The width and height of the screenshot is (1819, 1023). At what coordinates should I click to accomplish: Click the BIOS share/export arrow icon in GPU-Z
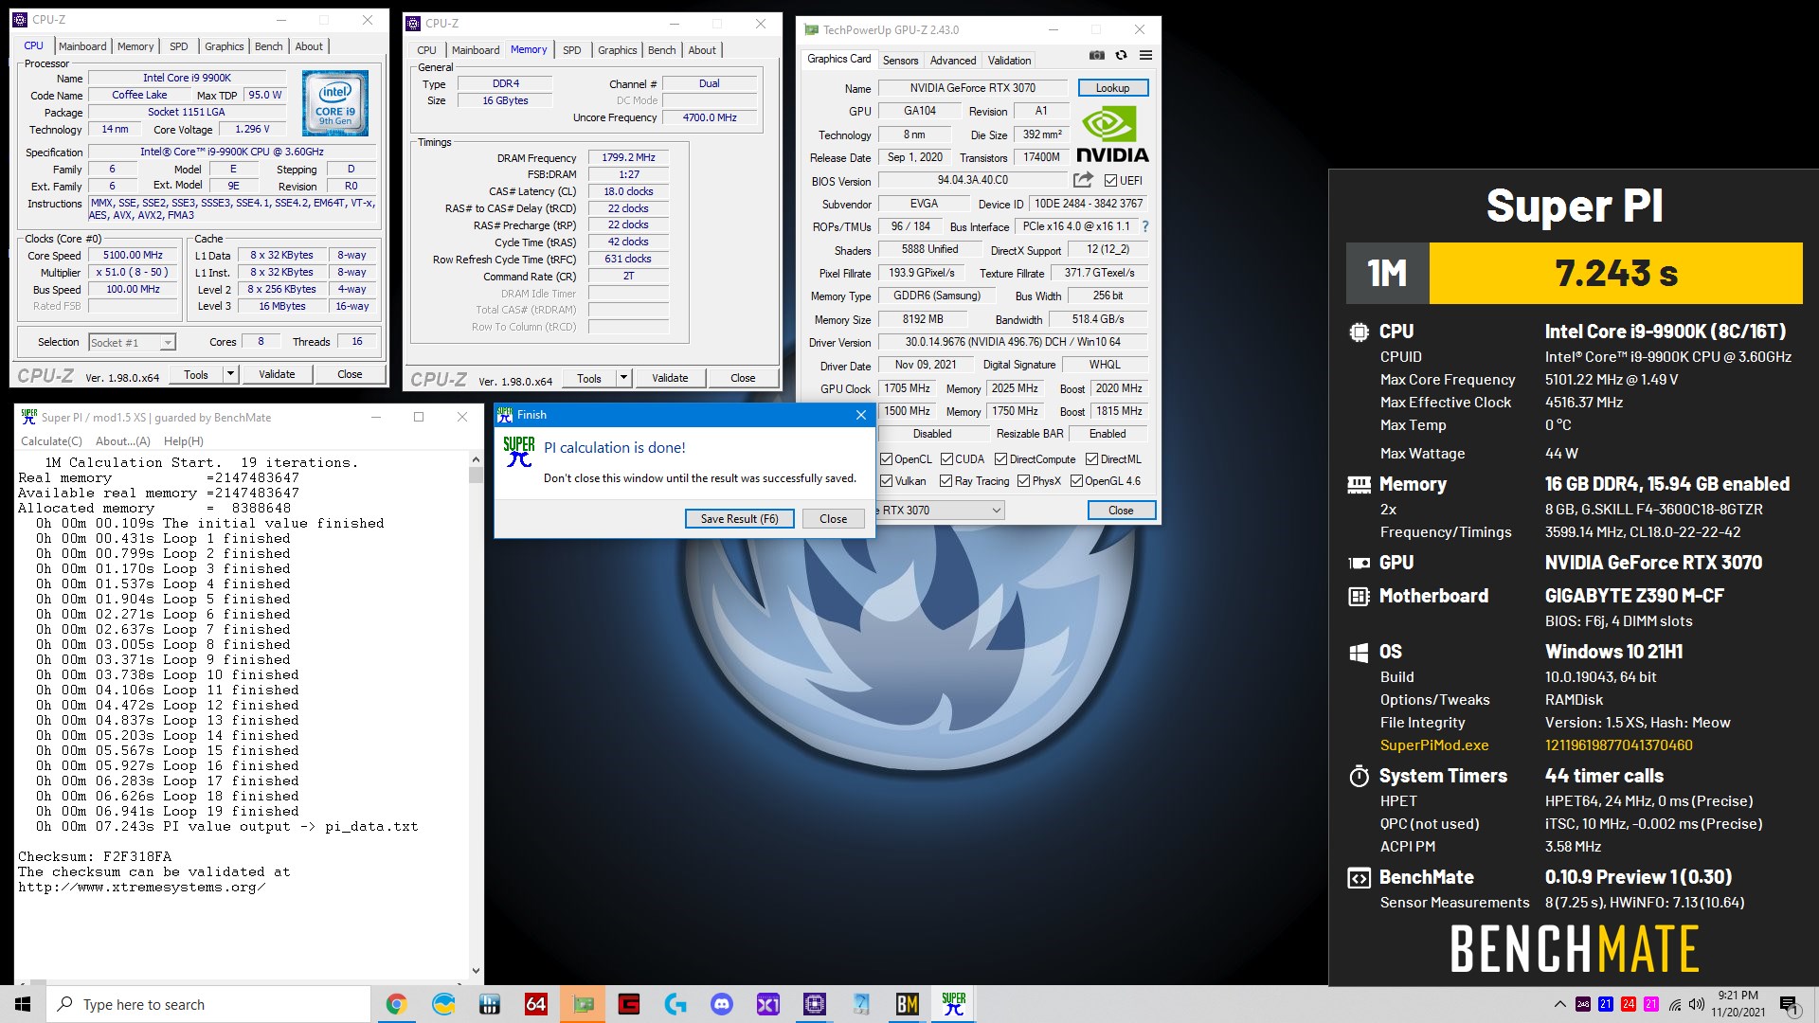point(1083,180)
